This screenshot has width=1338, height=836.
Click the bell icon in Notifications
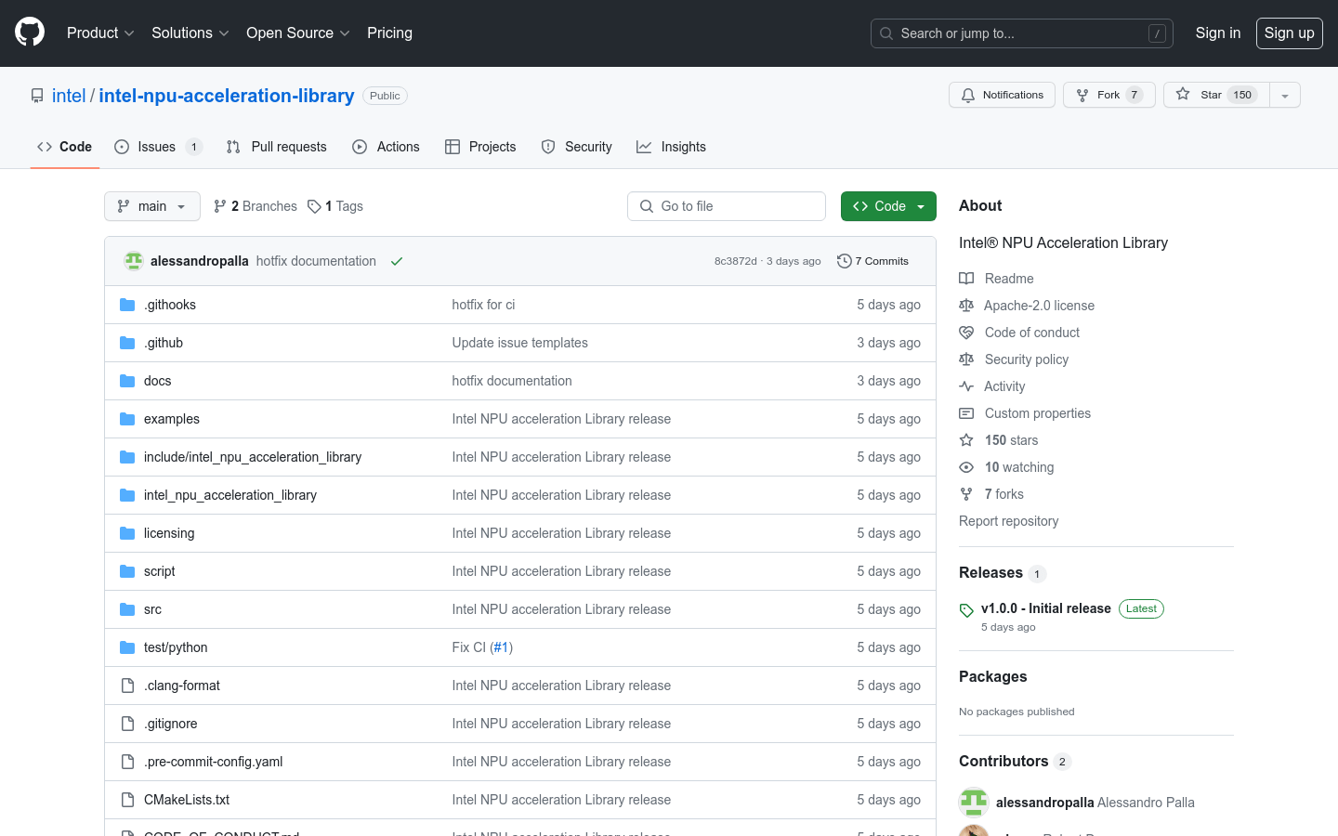coord(968,95)
